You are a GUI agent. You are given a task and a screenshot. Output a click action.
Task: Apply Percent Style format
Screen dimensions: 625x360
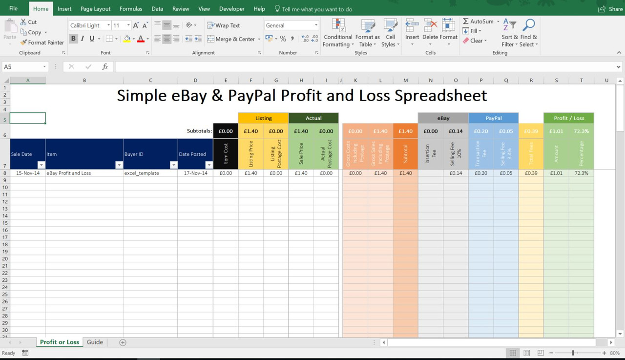click(x=283, y=39)
